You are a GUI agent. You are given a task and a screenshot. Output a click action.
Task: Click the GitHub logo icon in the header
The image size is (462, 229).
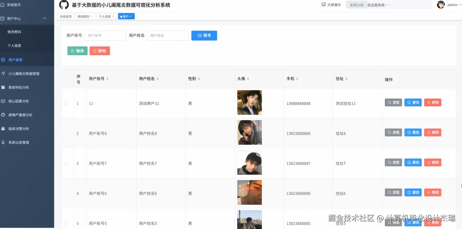pos(64,5)
